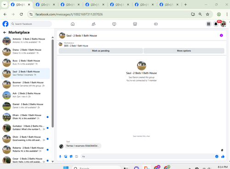Open conversation information purple icon
230x169 pixels.
(x=221, y=35)
